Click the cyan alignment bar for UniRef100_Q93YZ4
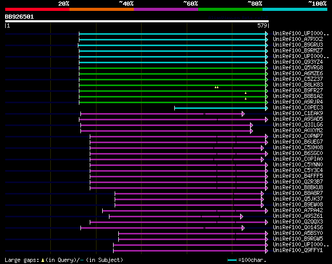 click(x=172, y=62)
